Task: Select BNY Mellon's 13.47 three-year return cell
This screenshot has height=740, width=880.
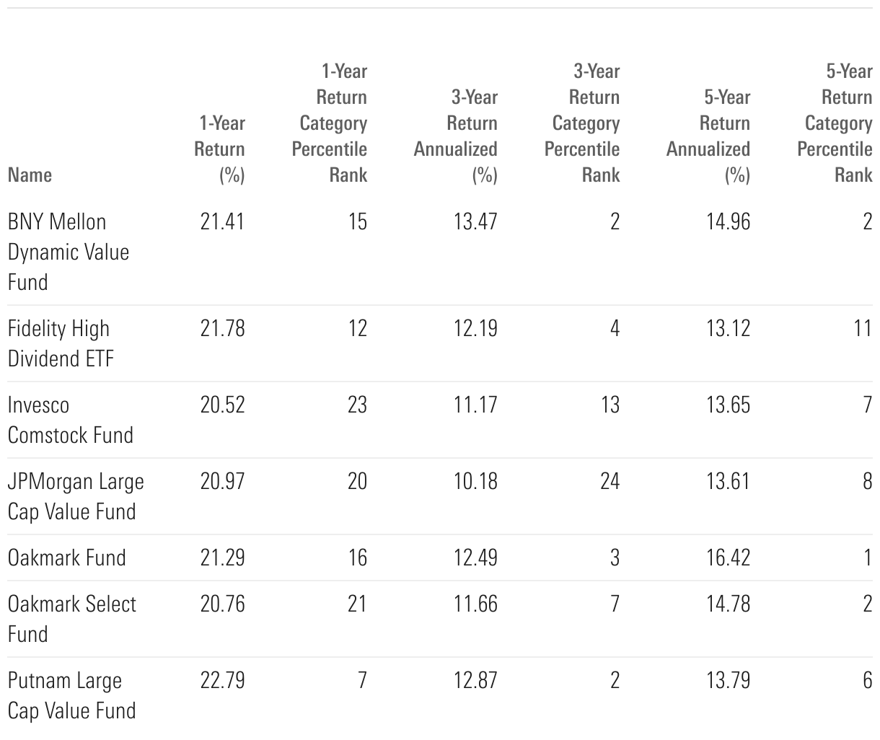Action: (475, 221)
